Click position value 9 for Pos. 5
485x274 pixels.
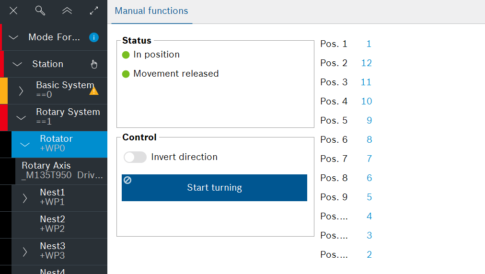(369, 121)
